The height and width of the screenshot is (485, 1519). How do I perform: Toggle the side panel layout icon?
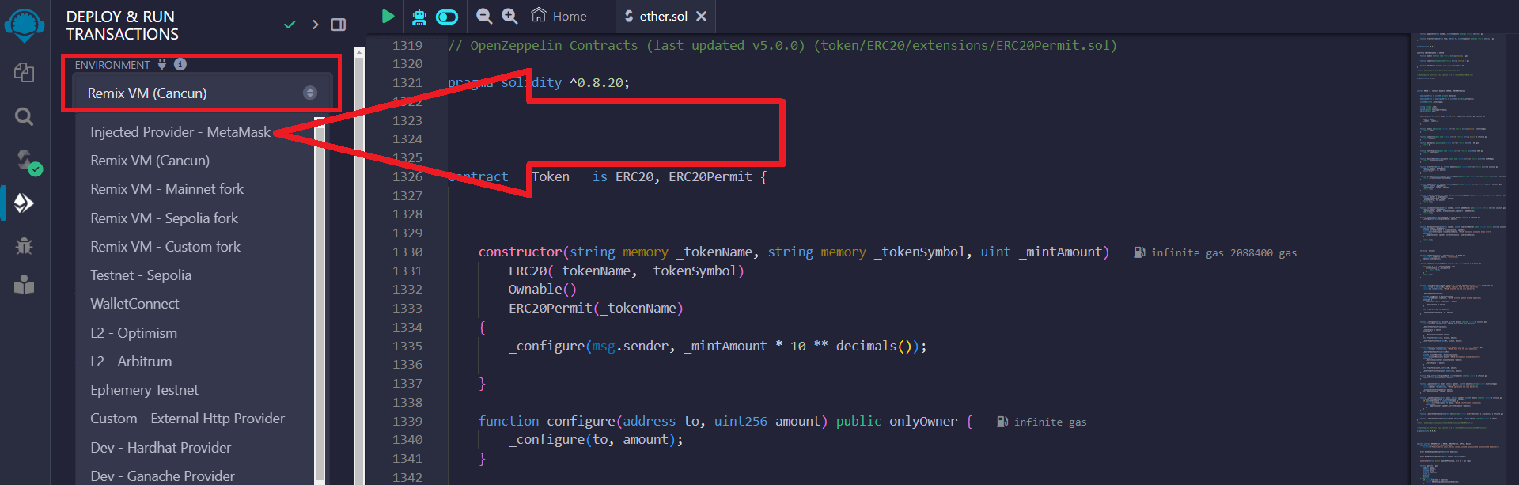click(339, 25)
